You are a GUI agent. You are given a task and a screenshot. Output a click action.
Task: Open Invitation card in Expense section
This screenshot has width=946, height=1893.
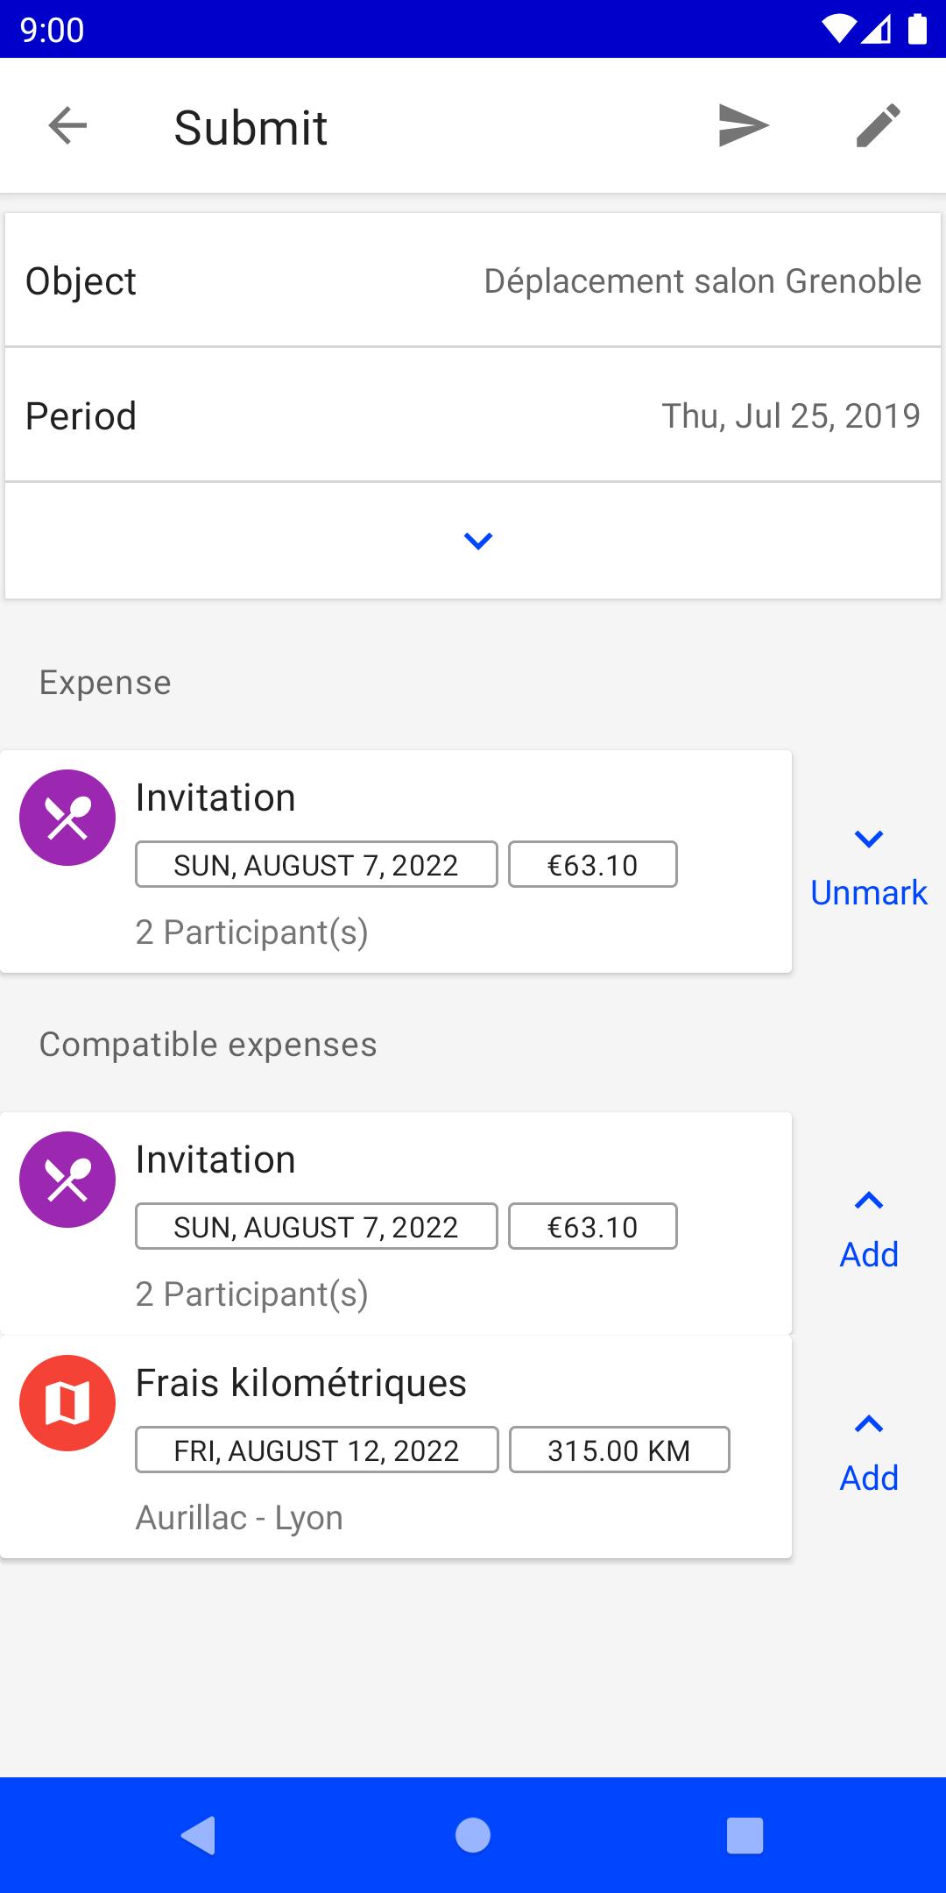(x=396, y=861)
